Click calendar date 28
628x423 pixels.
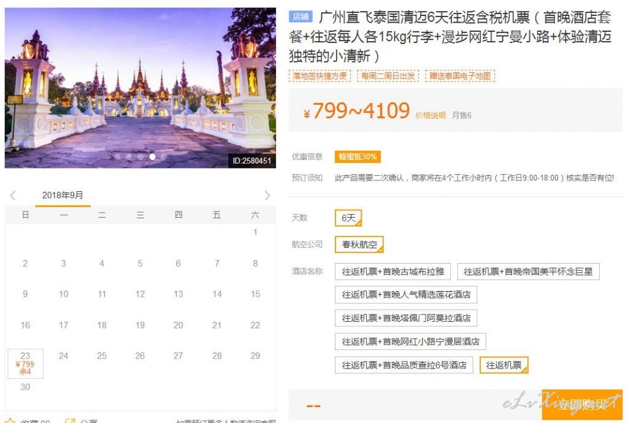[x=216, y=356]
